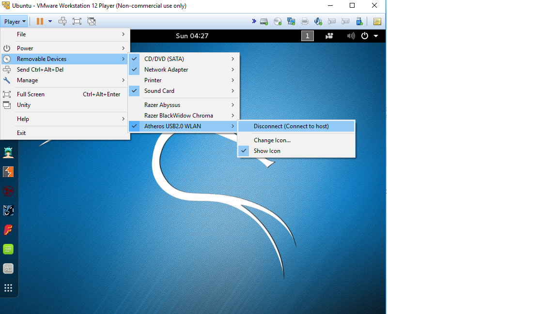Click the hard disk device icon

pyautogui.click(x=263, y=22)
